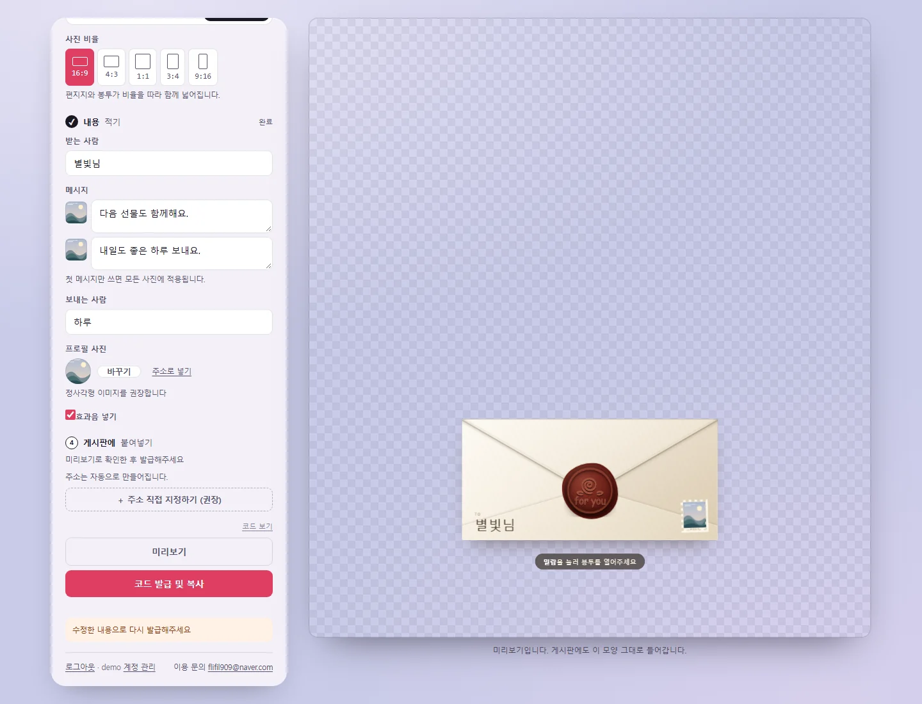The image size is (922, 704).
Task: Toggle the 효과음 넣기 checkbox
Action: (x=70, y=415)
